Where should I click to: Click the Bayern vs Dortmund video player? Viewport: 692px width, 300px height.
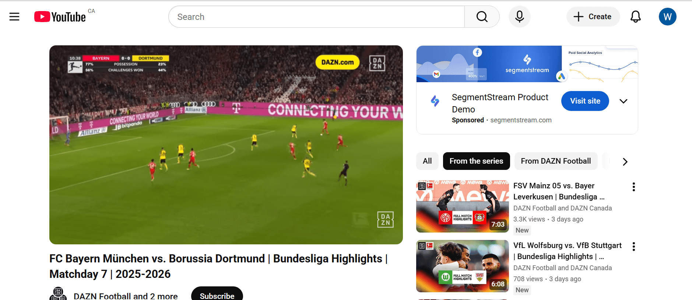click(226, 144)
